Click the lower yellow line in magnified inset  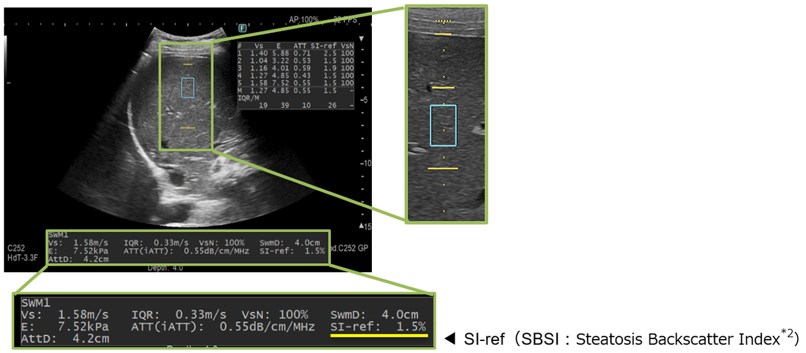tap(443, 168)
